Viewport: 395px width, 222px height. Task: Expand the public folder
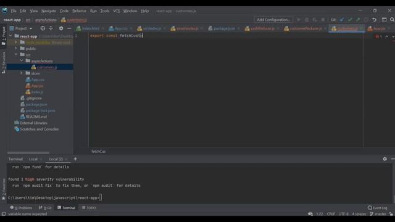[x=16, y=48]
